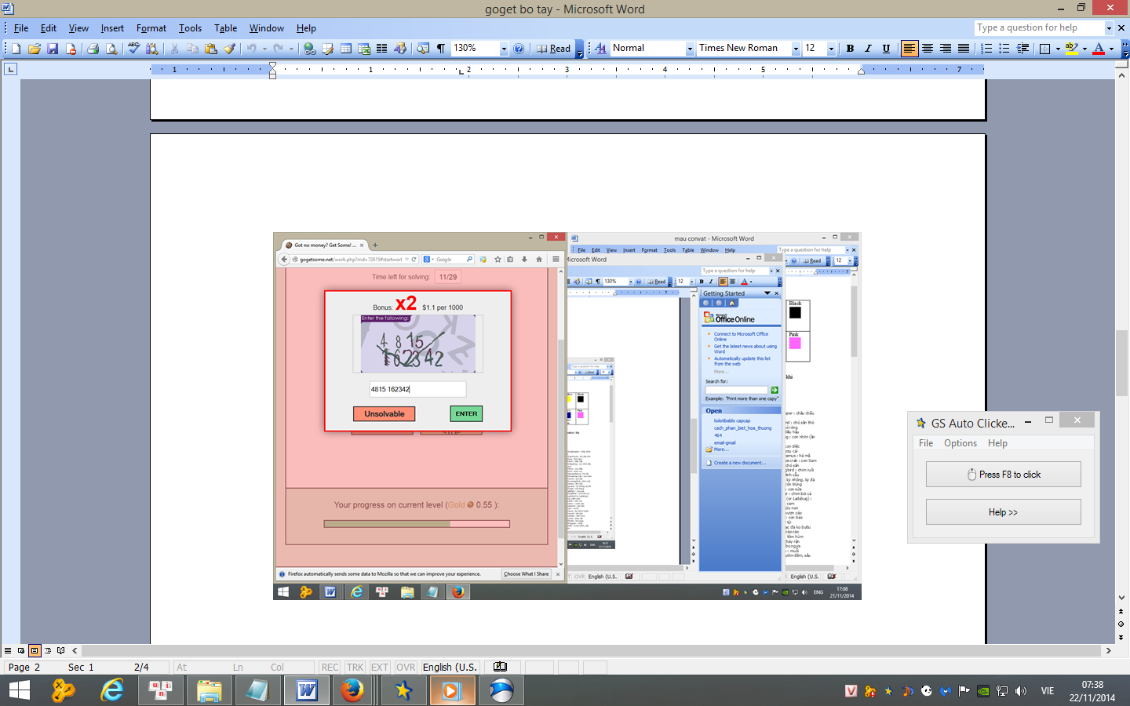1130x706 pixels.
Task: Click the tab-stop selector at the ruler's left end
Action: coord(10,69)
